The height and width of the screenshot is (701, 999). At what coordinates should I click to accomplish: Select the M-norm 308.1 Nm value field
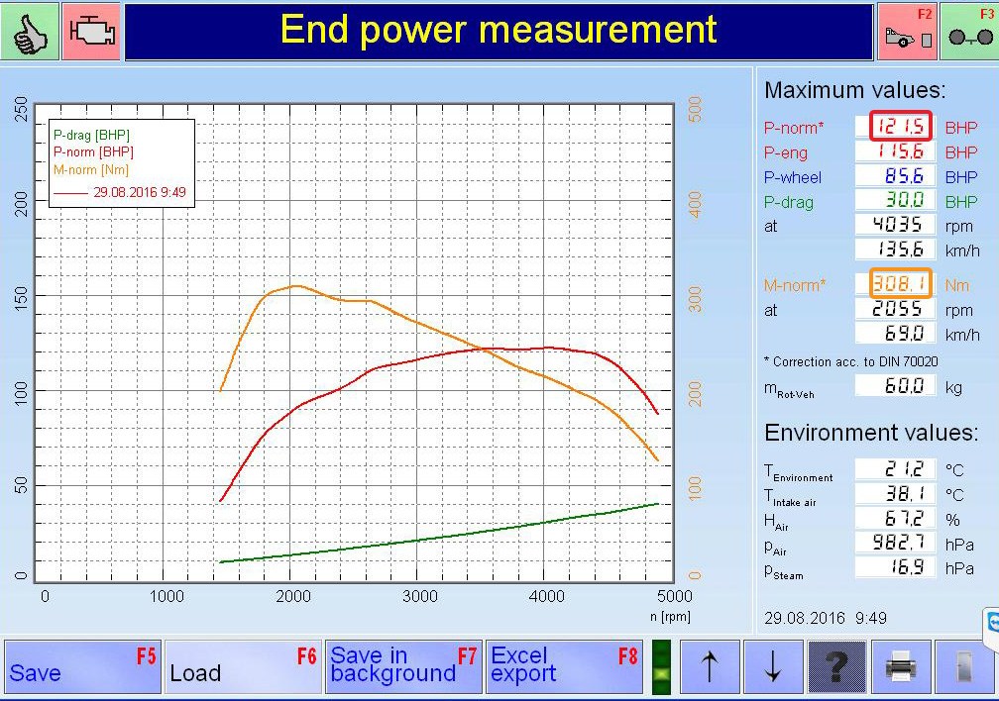tap(901, 283)
